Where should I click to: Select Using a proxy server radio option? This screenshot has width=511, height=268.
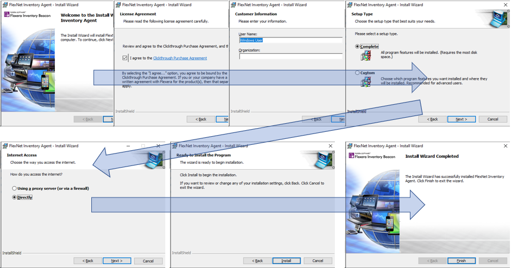pos(14,188)
